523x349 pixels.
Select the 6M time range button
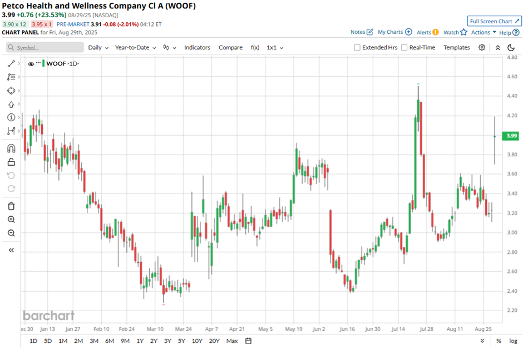pos(110,341)
